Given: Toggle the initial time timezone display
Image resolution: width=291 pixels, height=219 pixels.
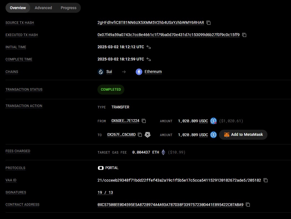Looking at the screenshot, I should tap(149, 47).
